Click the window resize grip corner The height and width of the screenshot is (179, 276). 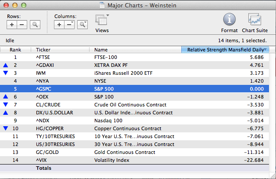(273, 175)
